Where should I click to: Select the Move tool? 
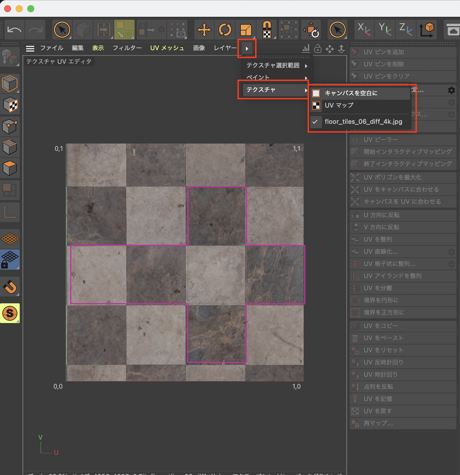click(x=204, y=30)
